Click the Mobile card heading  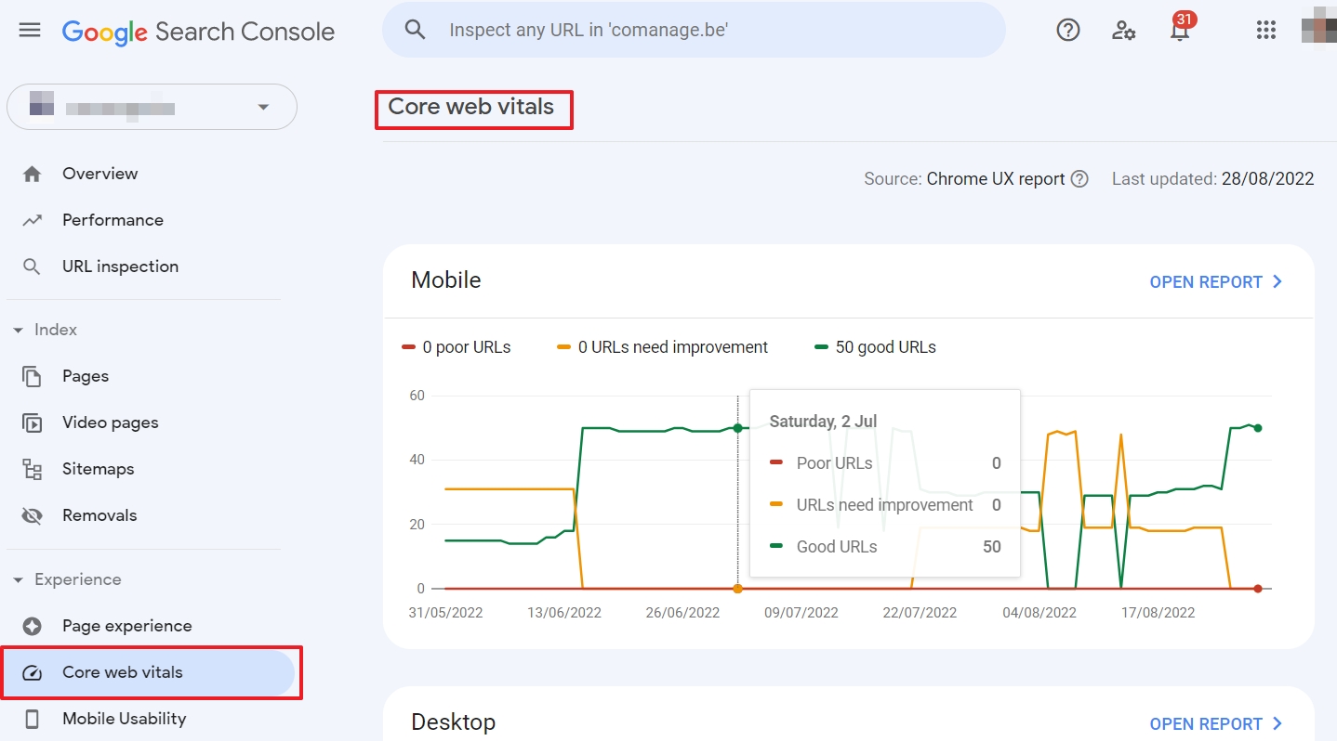[446, 280]
